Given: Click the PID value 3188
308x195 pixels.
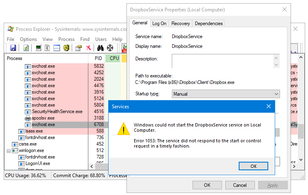Looking at the screenshot, I should 98,118.
